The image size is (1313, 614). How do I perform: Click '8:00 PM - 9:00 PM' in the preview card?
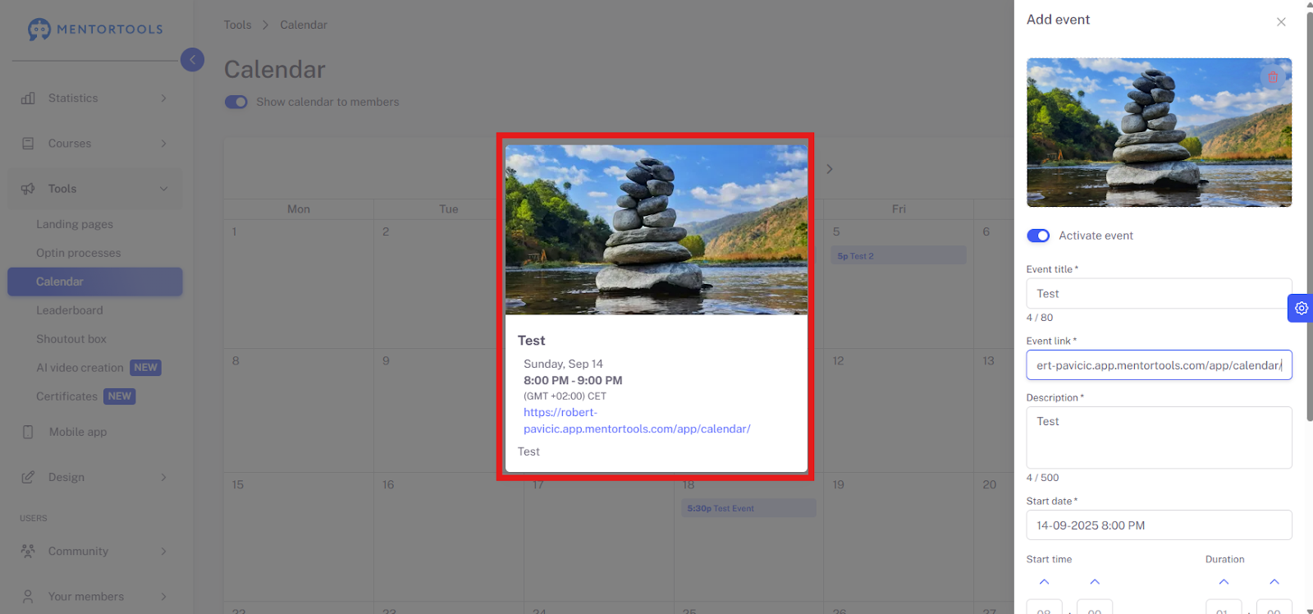pyautogui.click(x=573, y=380)
